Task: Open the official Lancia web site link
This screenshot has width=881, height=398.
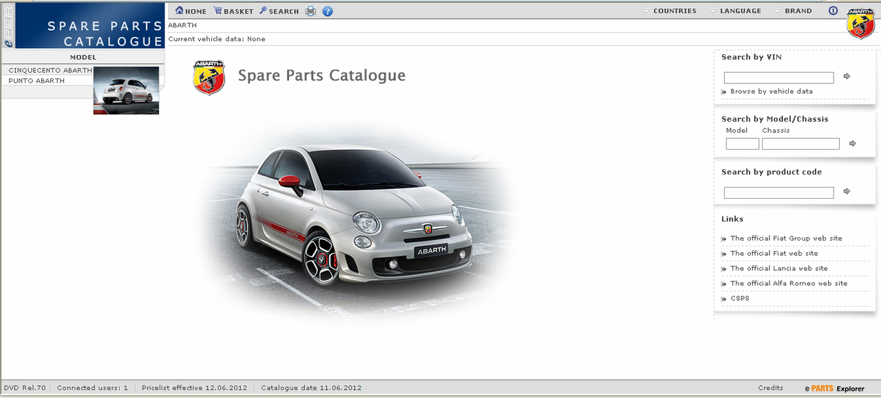Action: point(779,269)
